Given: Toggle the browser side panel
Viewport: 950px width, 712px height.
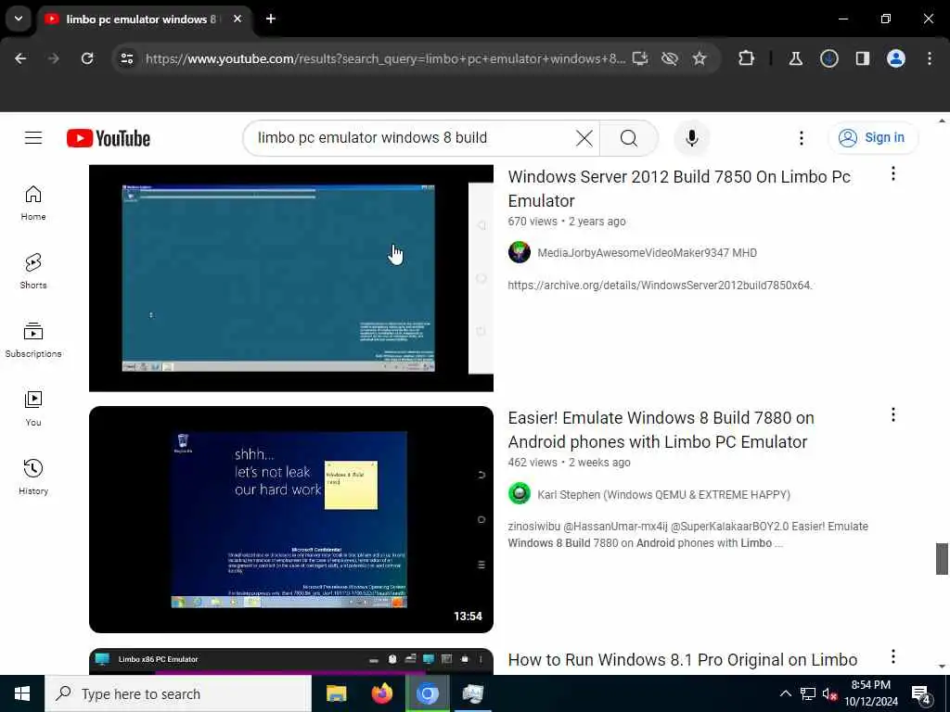Looking at the screenshot, I should click(x=863, y=58).
